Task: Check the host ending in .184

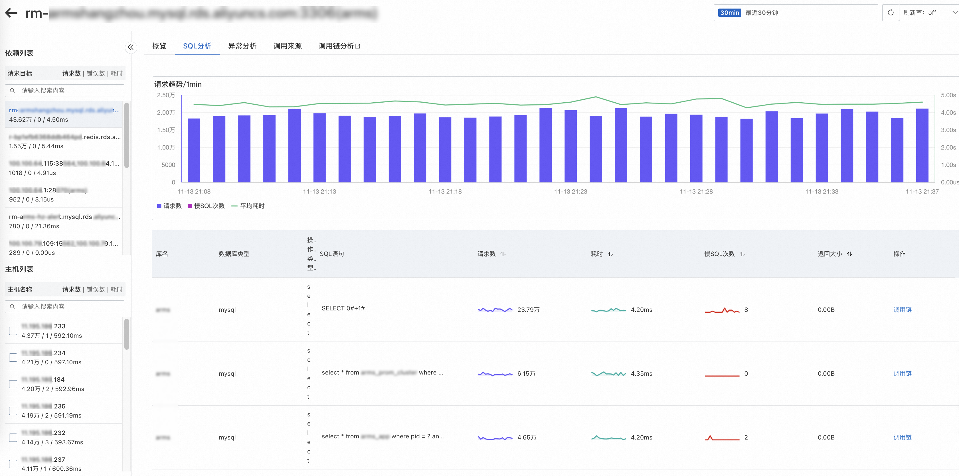Action: 13,384
